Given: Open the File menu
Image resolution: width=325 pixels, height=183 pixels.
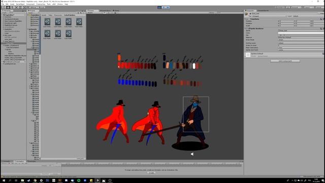Looking at the screenshot, I should click(x=3, y=4).
